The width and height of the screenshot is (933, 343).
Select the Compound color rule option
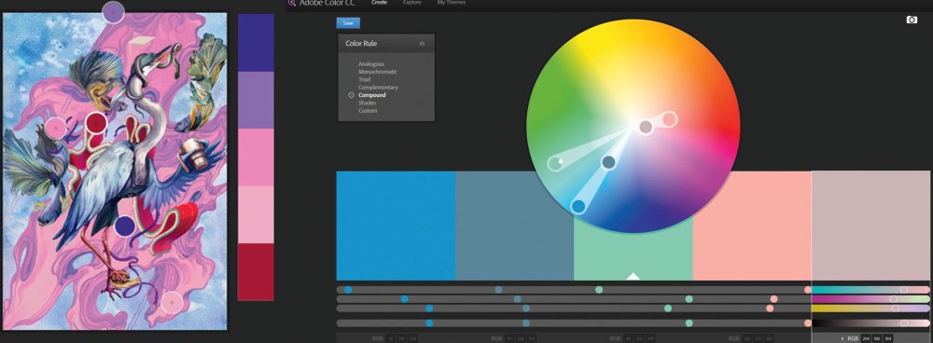pyautogui.click(x=372, y=95)
